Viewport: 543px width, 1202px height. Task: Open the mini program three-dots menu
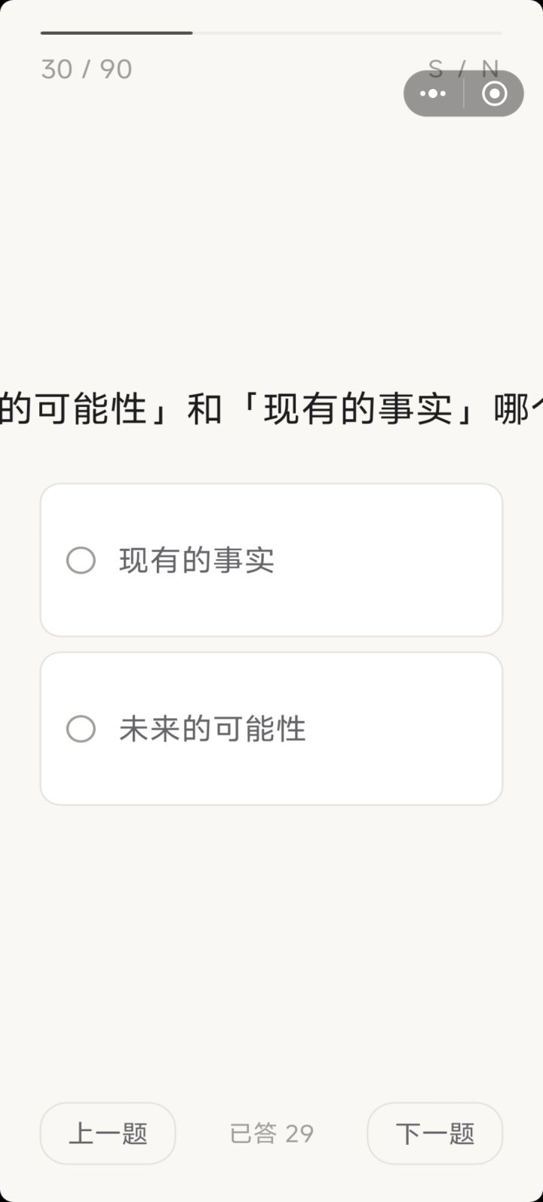[x=433, y=93]
